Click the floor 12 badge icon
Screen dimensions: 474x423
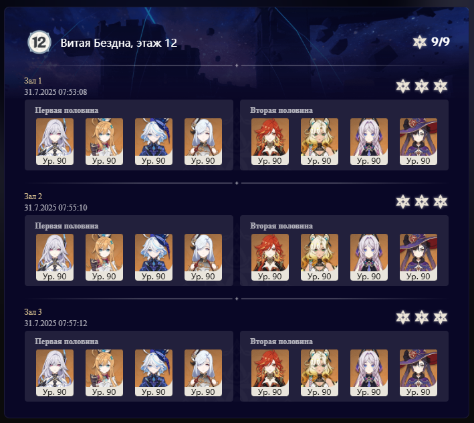(x=39, y=42)
